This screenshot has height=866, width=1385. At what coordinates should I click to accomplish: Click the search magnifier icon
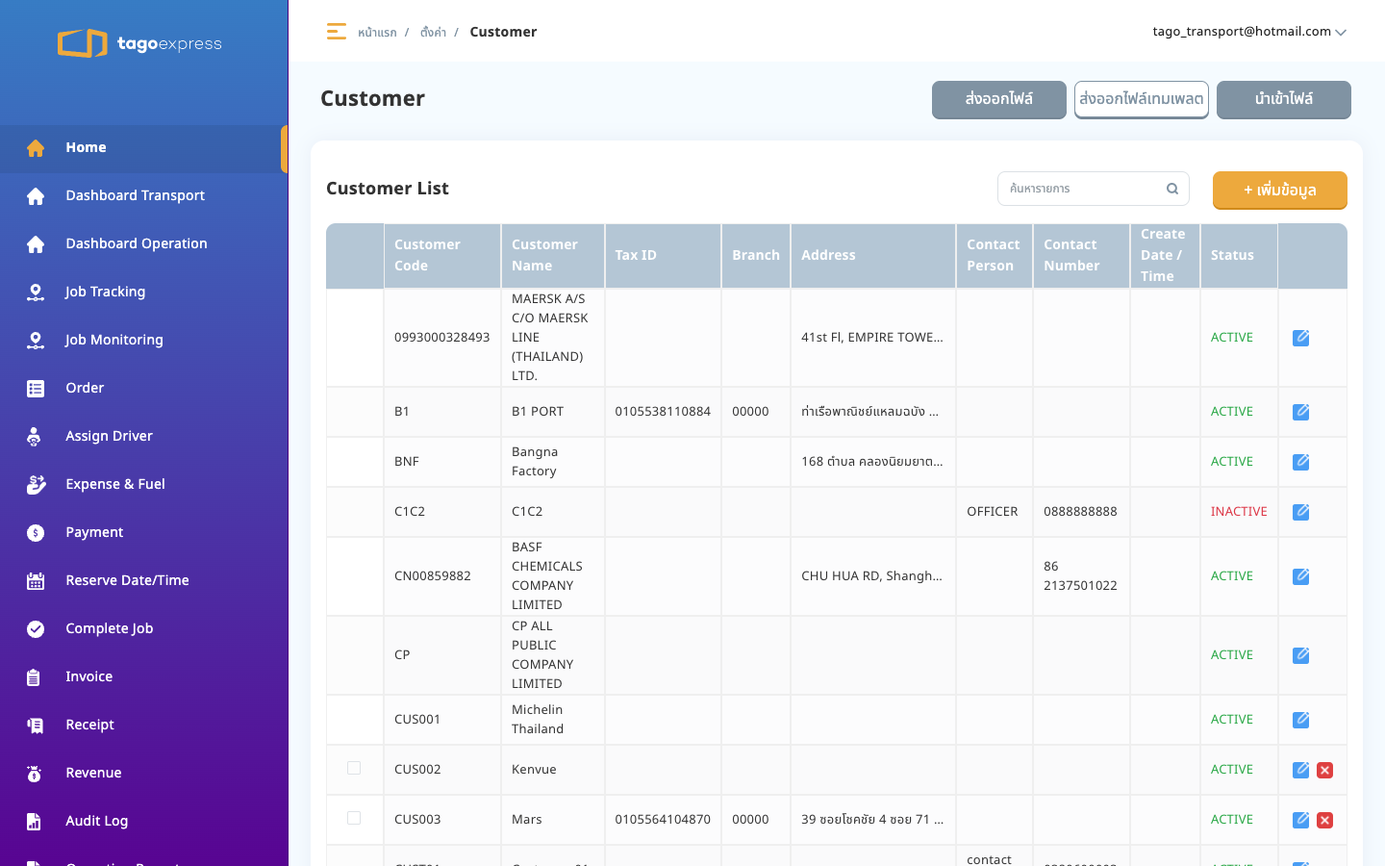click(x=1172, y=189)
